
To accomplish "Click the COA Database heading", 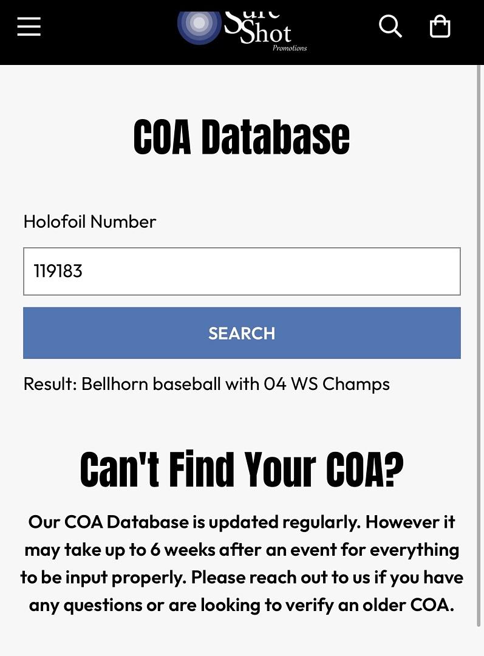I will [241, 137].
